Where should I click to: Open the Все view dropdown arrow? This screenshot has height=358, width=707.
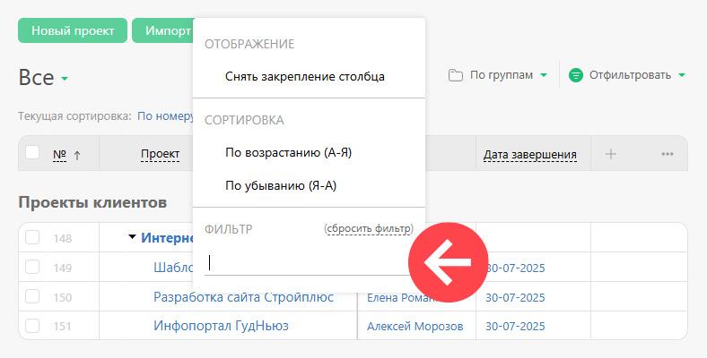pyautogui.click(x=65, y=79)
